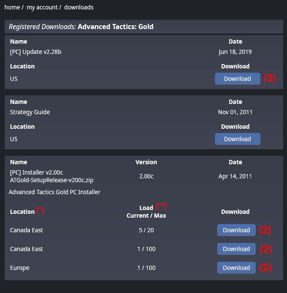The image size is (287, 293).
Task: Download installer from Canada East 5 / 20 server
Action: click(x=236, y=230)
